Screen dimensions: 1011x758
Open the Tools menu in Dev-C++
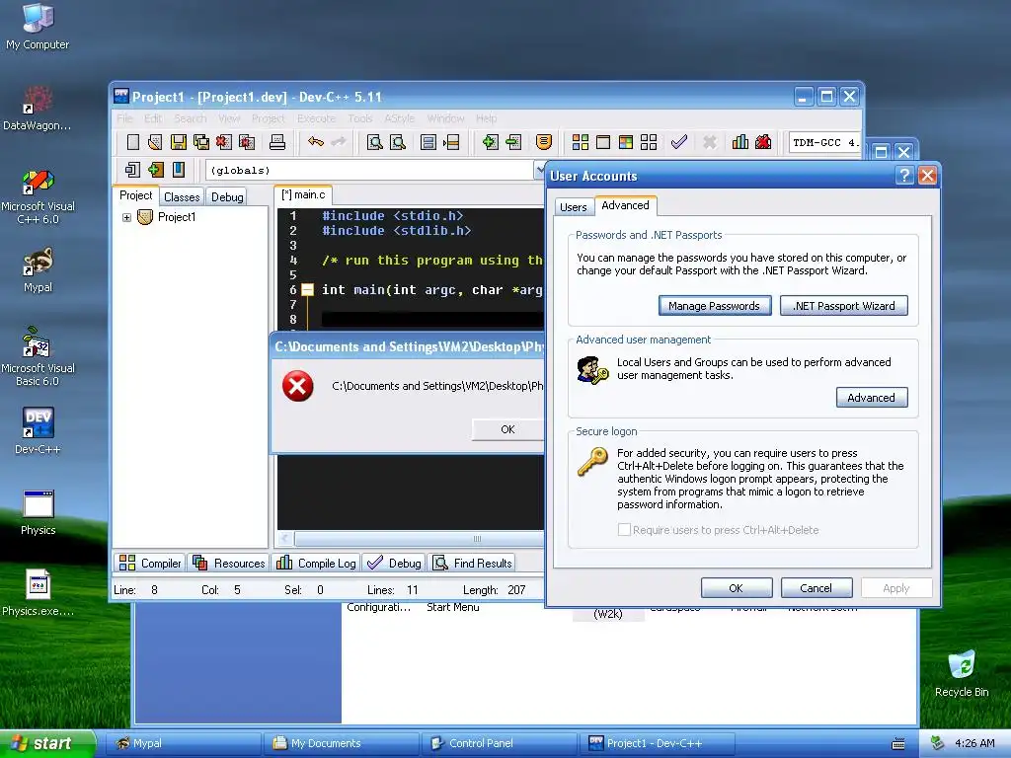point(359,118)
